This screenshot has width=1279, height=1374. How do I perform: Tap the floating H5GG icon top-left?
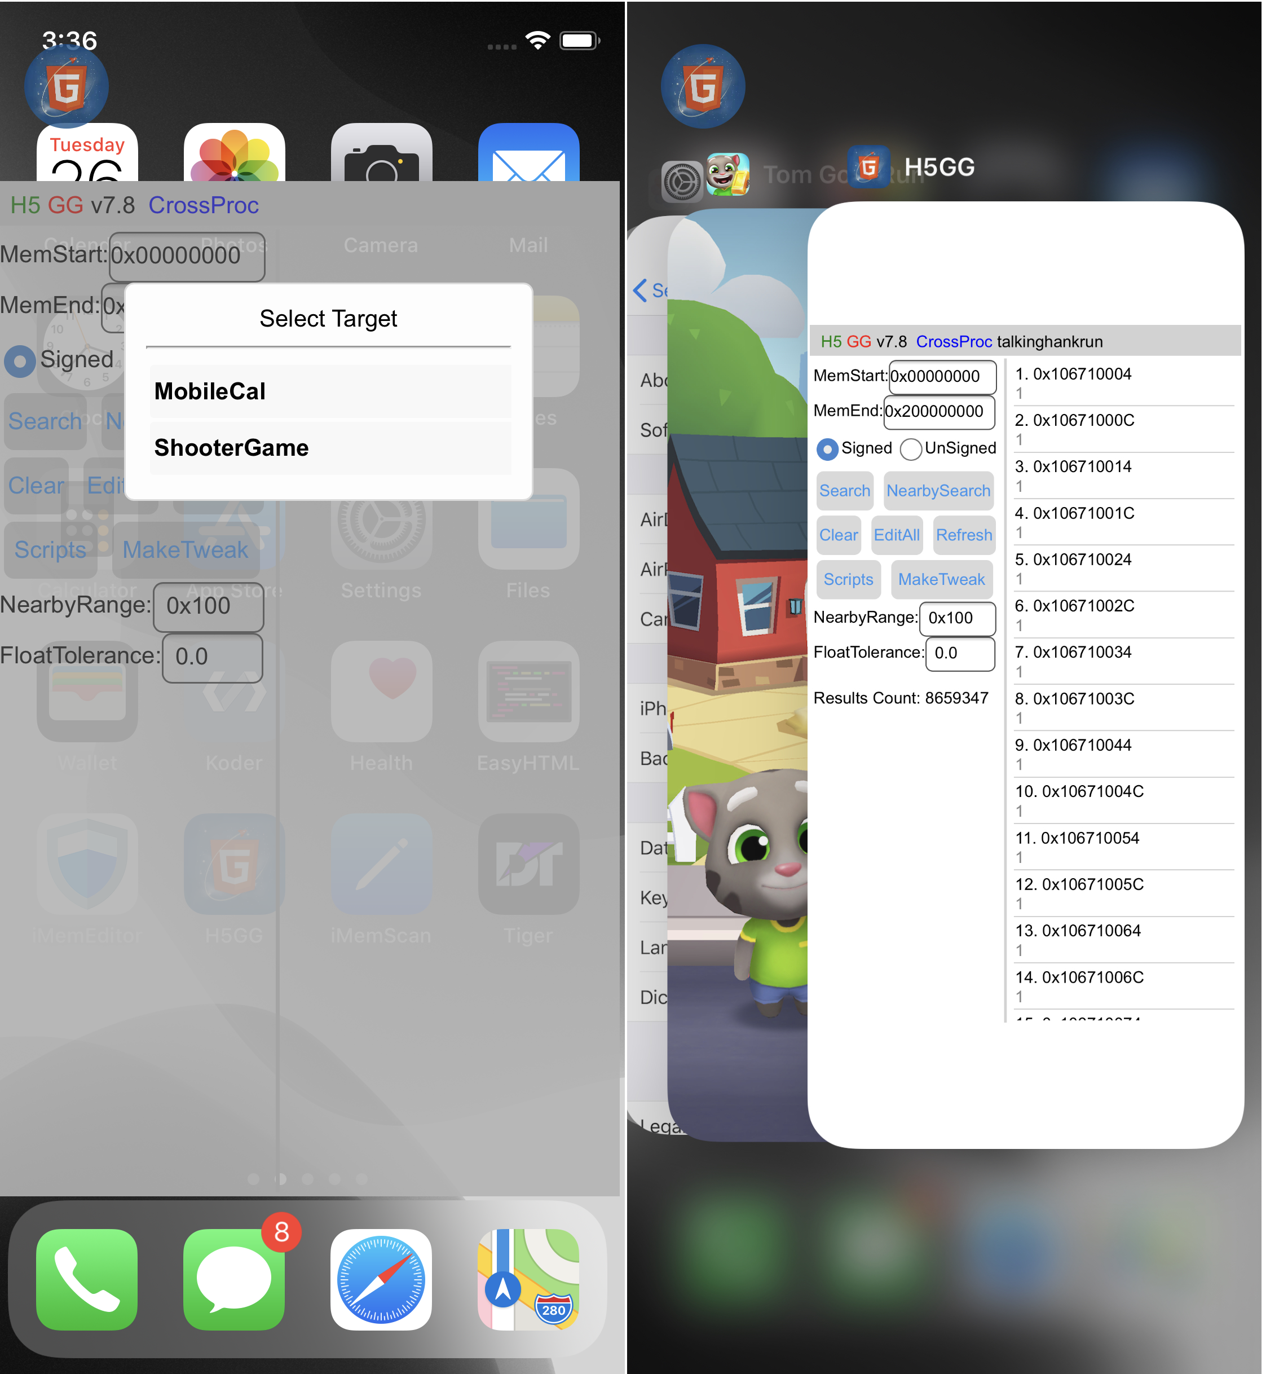67,87
